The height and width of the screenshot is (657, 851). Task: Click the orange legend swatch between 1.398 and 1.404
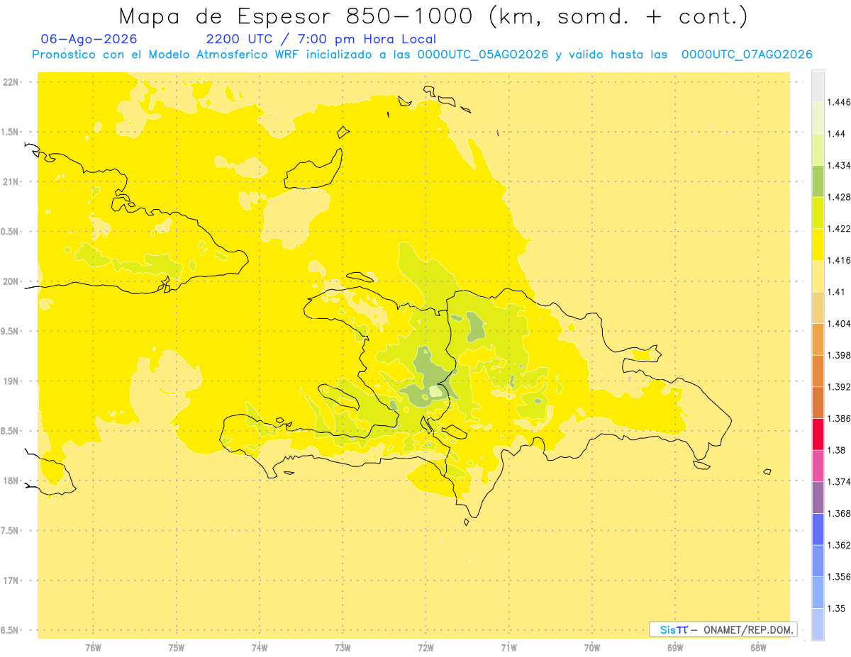pos(818,339)
